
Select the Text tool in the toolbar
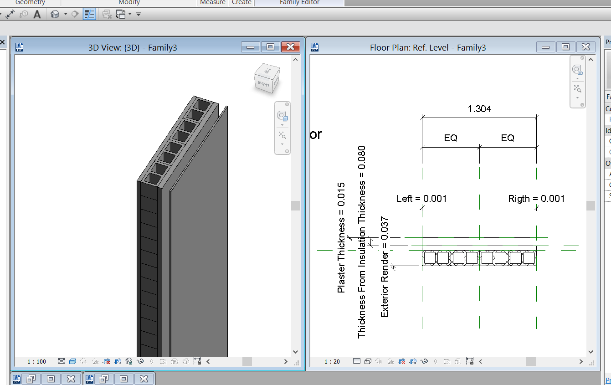(x=37, y=14)
